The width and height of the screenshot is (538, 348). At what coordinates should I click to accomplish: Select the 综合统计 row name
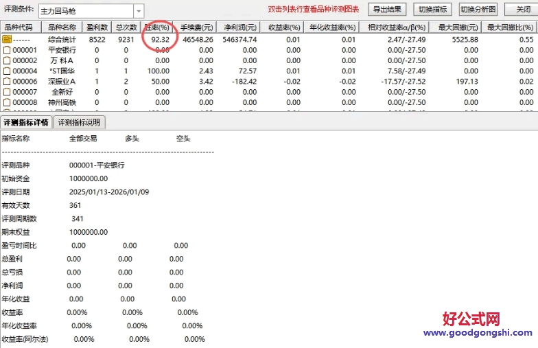coord(62,40)
